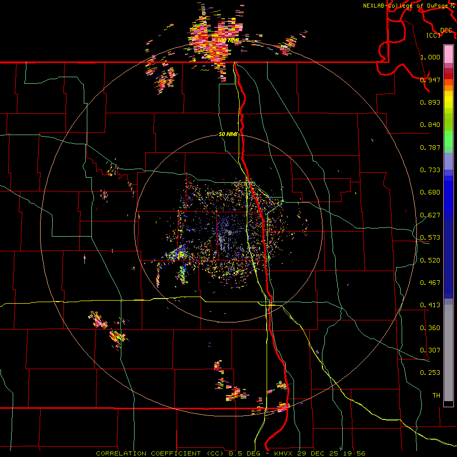Select the 0.573 scale value
Image resolution: width=457 pixels, height=457 pixels.
(x=430, y=238)
